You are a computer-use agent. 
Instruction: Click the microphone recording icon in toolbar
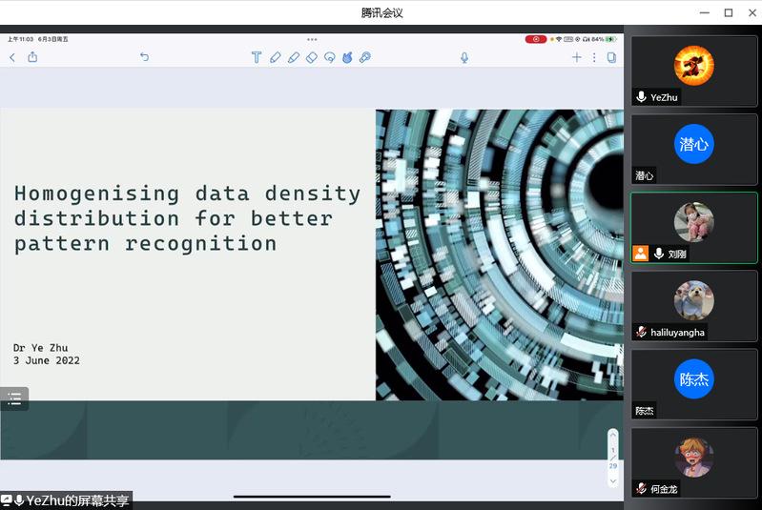coord(464,57)
